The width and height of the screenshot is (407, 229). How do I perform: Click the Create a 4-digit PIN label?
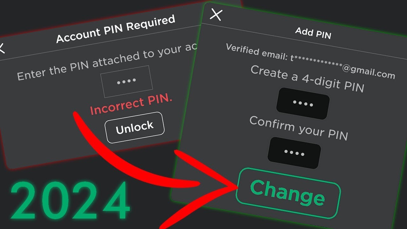point(307,78)
